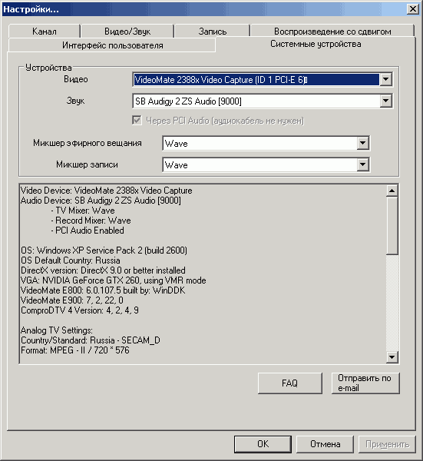Viewport: 423px width, 461px height.
Task: Click the 'Analog TV Settings:' line
Action: pyautogui.click(x=57, y=330)
